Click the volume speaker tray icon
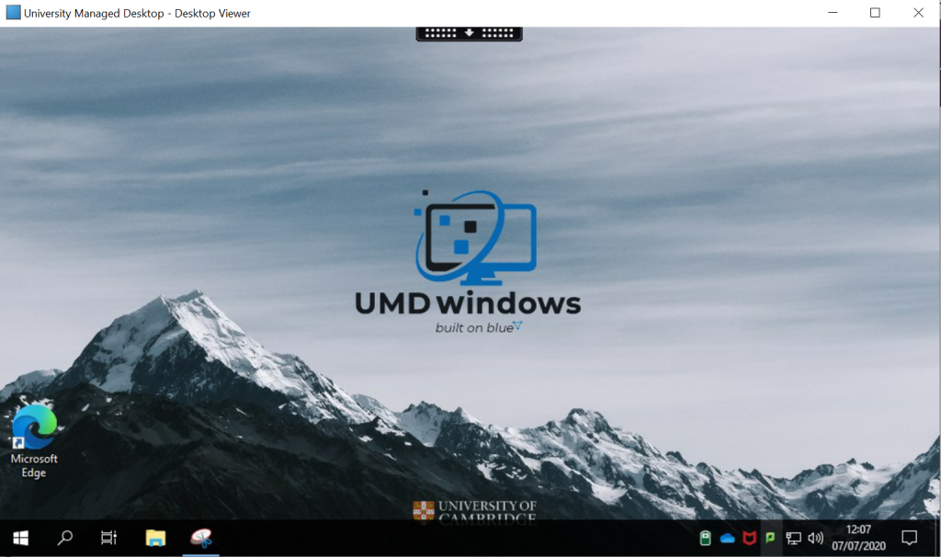Image resolution: width=941 pixels, height=557 pixels. pos(815,539)
